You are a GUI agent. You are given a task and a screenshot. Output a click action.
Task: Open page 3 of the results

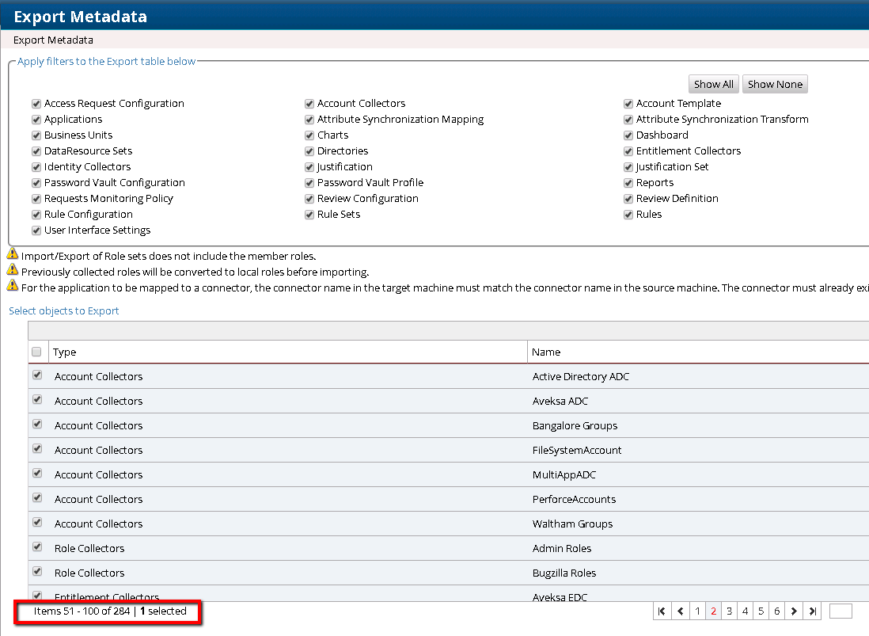click(x=729, y=611)
